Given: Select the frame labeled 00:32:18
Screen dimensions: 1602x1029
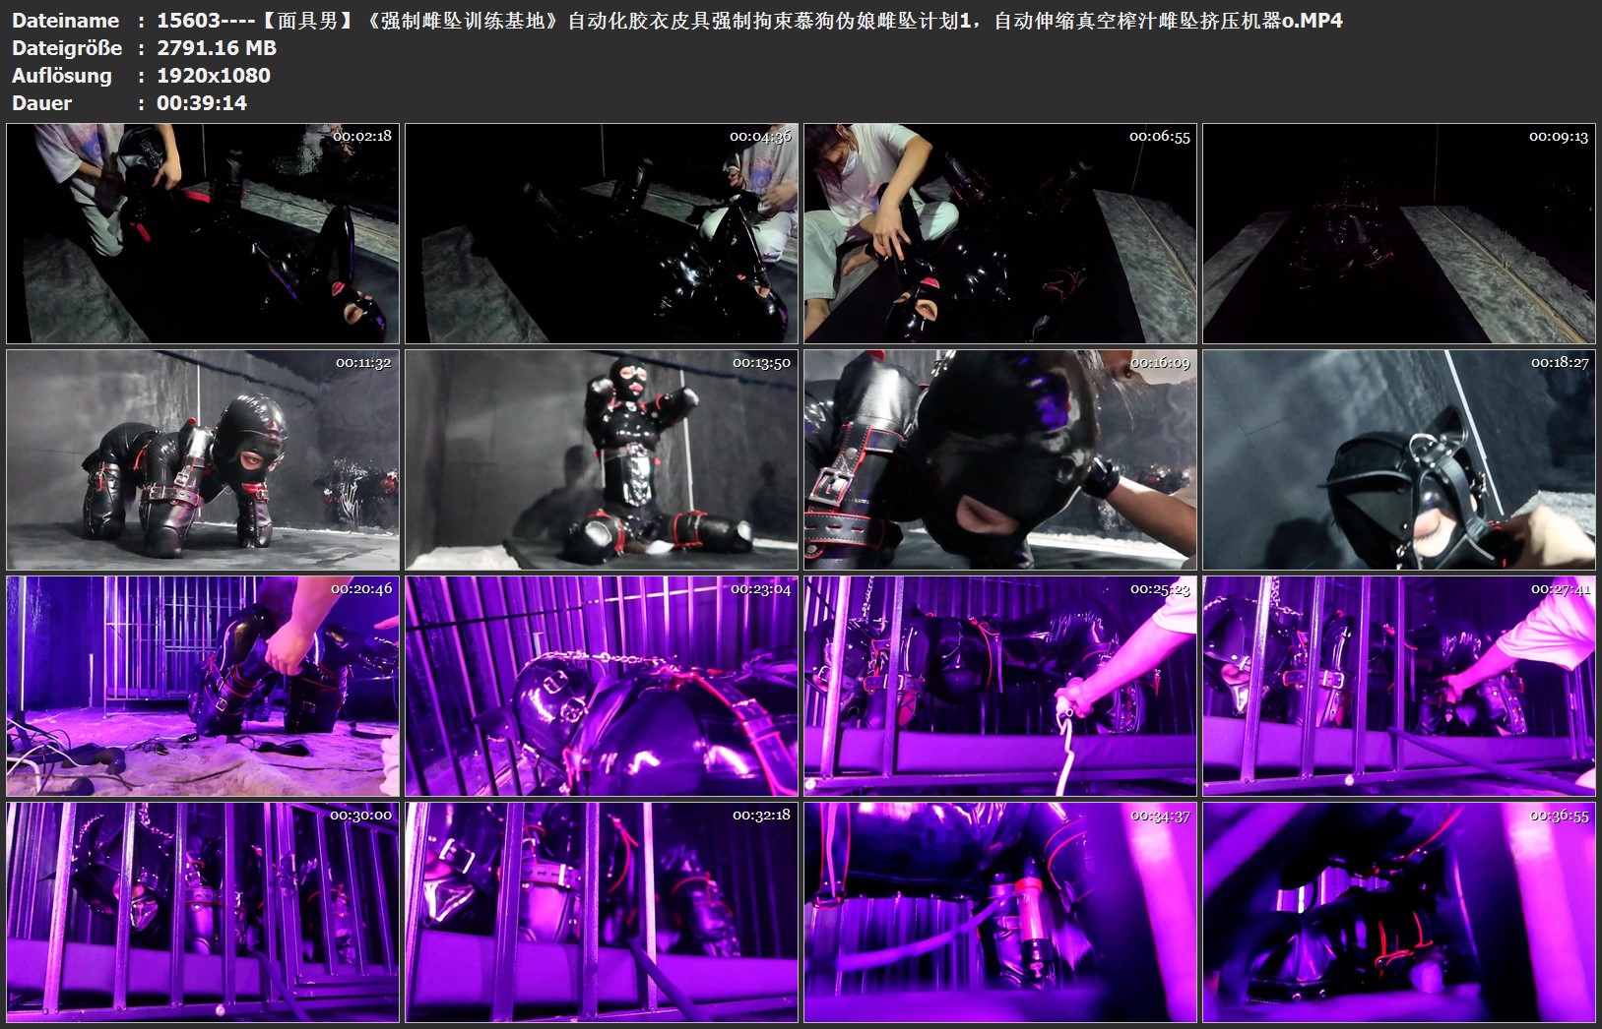Looking at the screenshot, I should [602, 912].
